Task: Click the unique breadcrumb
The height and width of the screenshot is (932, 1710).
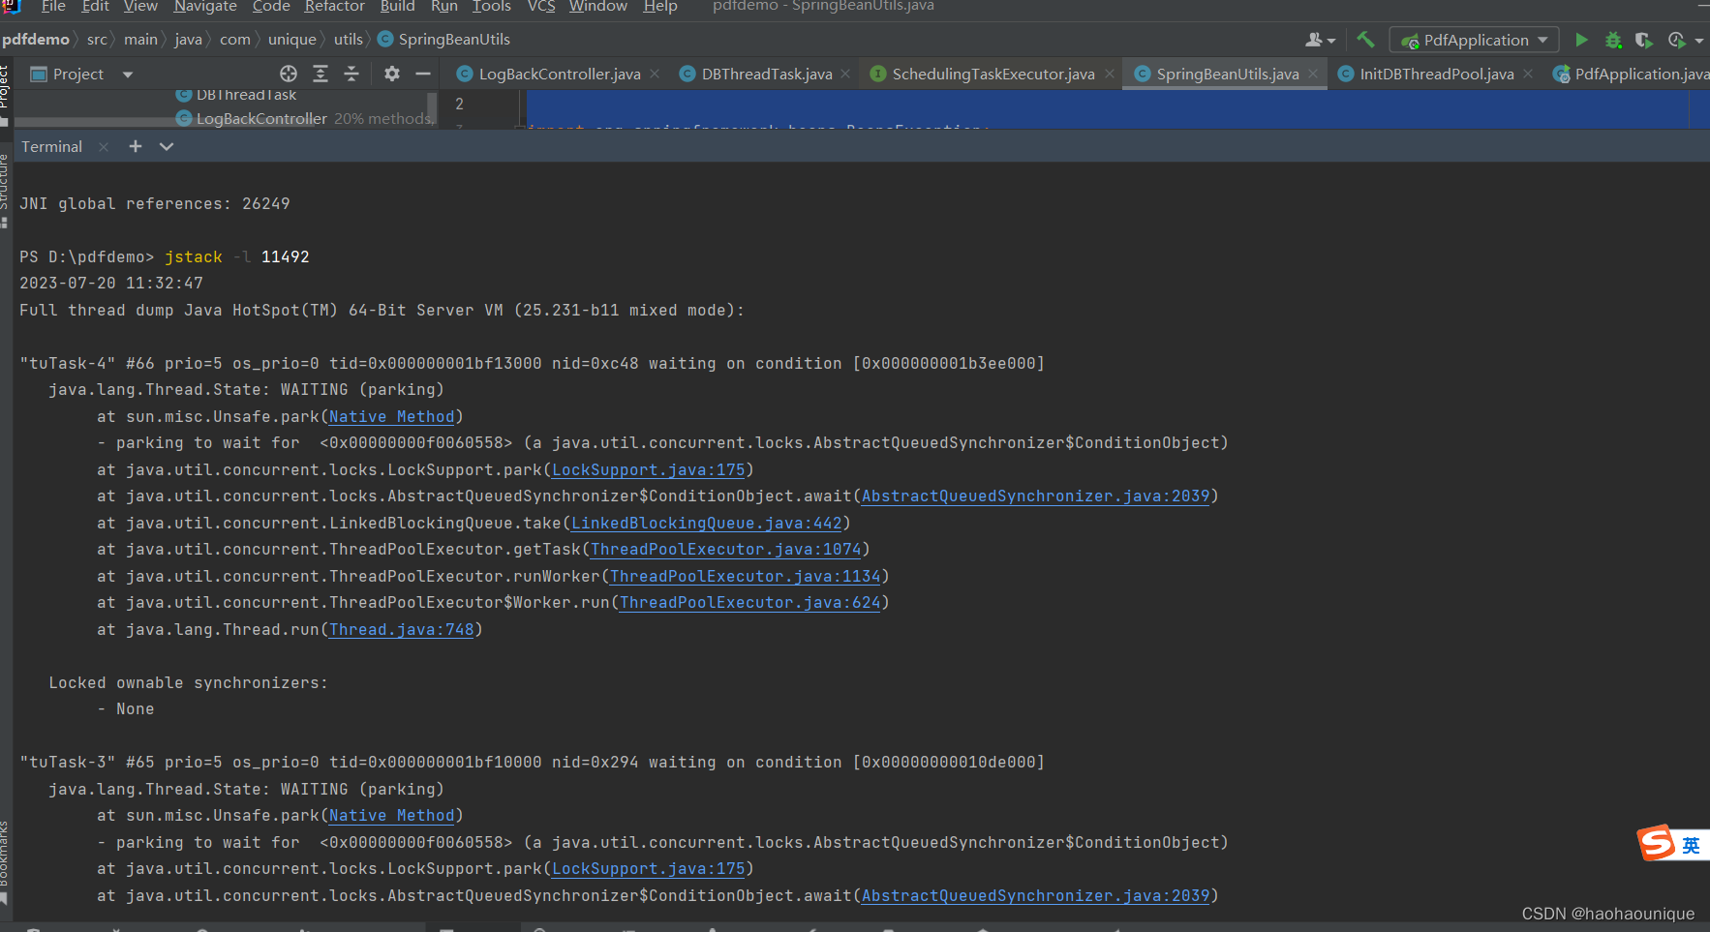Action: [292, 39]
